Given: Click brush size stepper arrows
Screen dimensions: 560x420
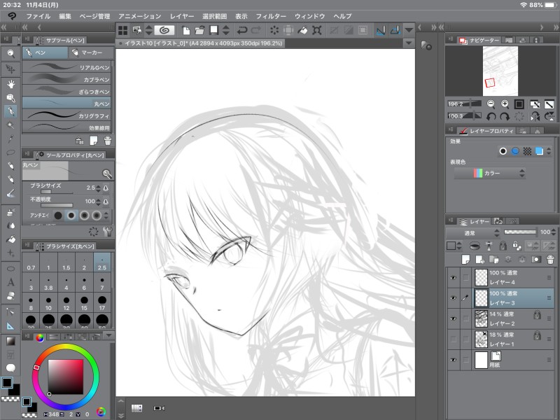Looking at the screenshot, I should coord(99,188).
